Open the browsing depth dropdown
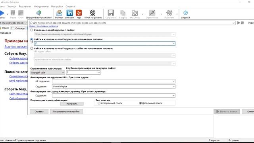Viewport: 254px width, 143px height. [98, 73]
